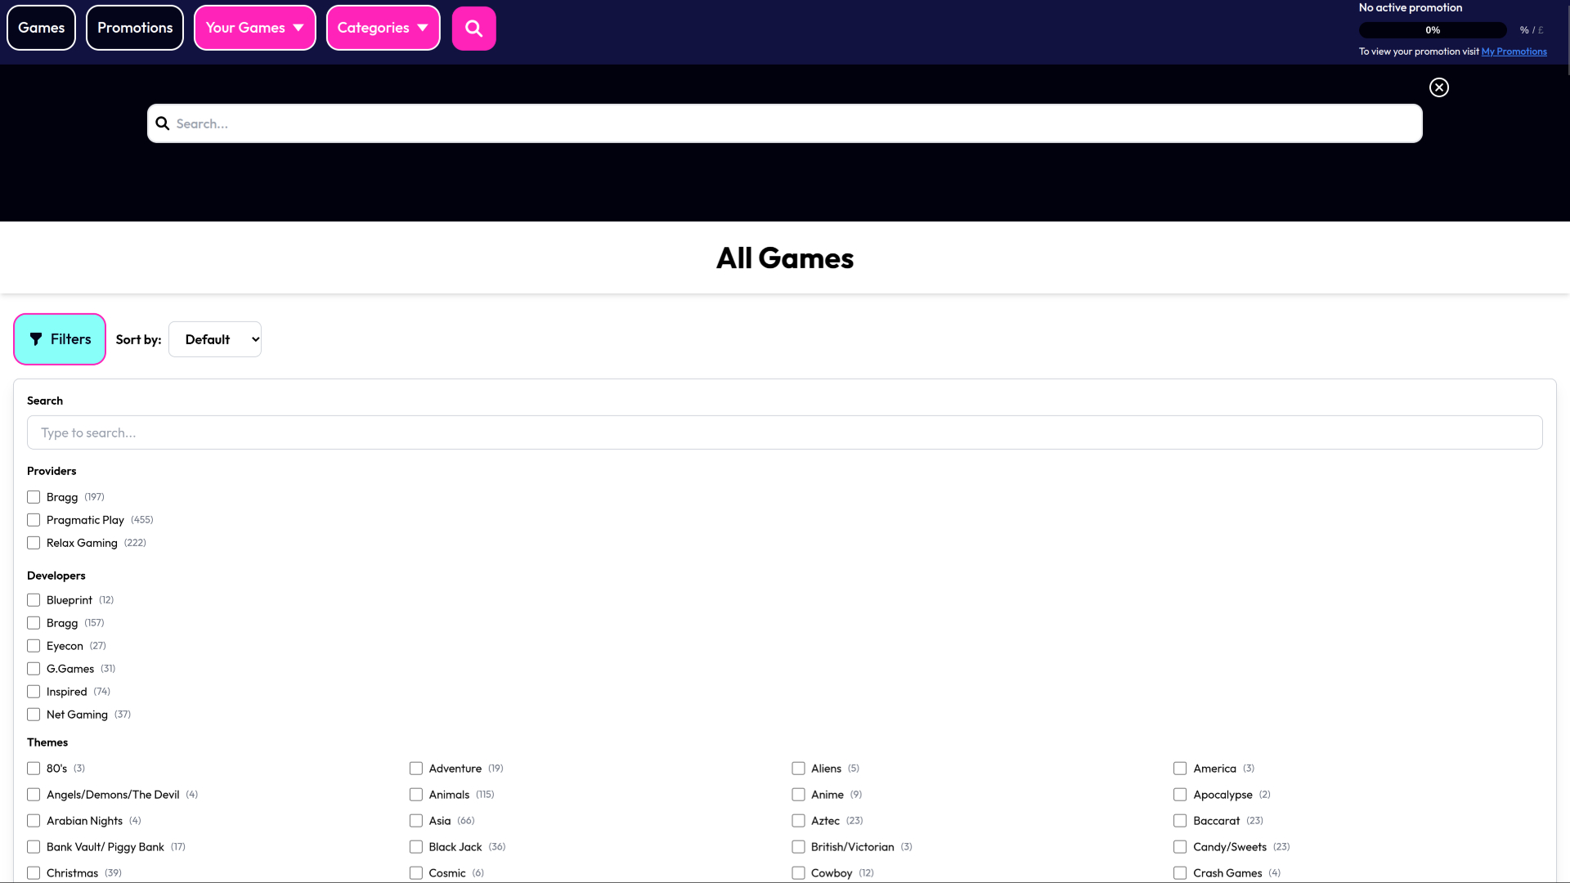Open the Sort by Default dropdown
The image size is (1570, 883).
click(214, 338)
